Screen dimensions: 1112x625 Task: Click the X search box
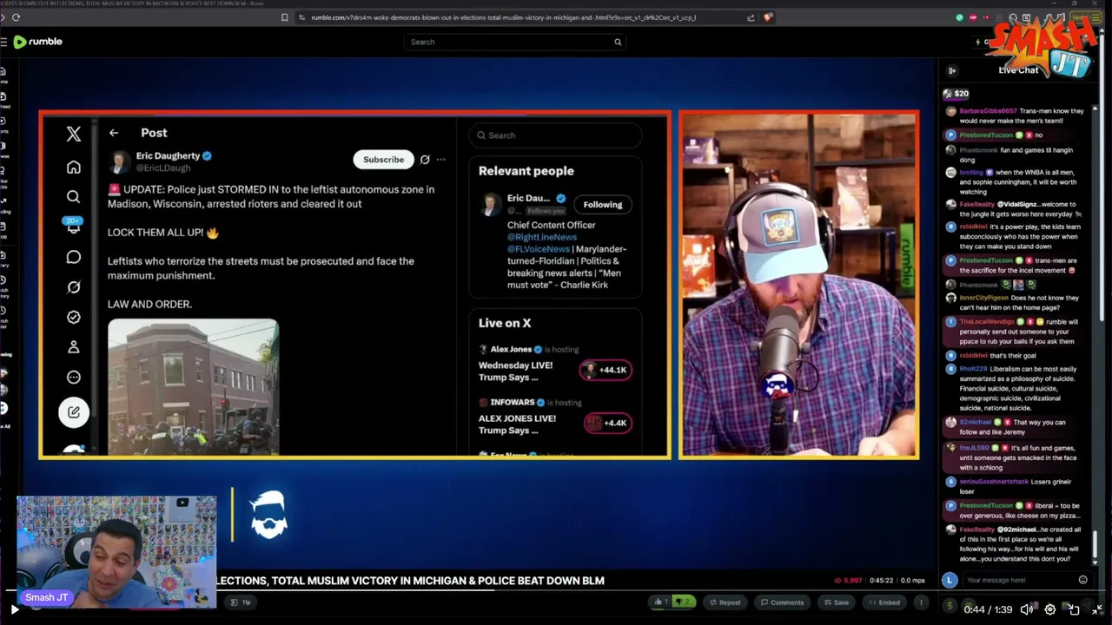coord(556,135)
